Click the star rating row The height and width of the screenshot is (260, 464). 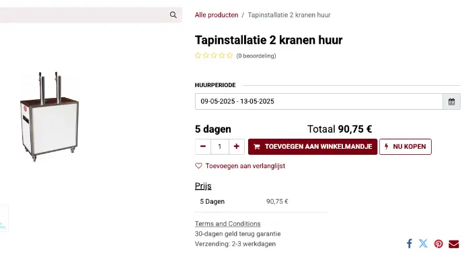click(214, 56)
